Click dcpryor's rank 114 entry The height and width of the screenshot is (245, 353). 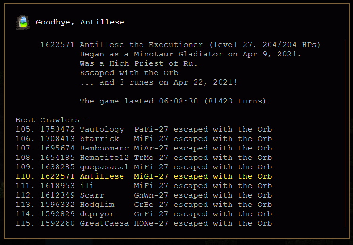click(x=144, y=214)
